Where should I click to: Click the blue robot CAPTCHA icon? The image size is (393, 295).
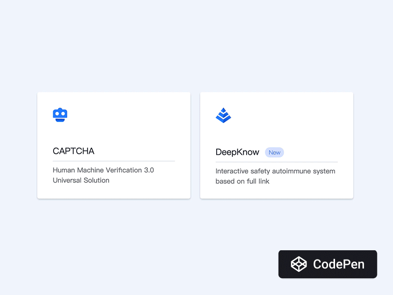click(x=60, y=114)
